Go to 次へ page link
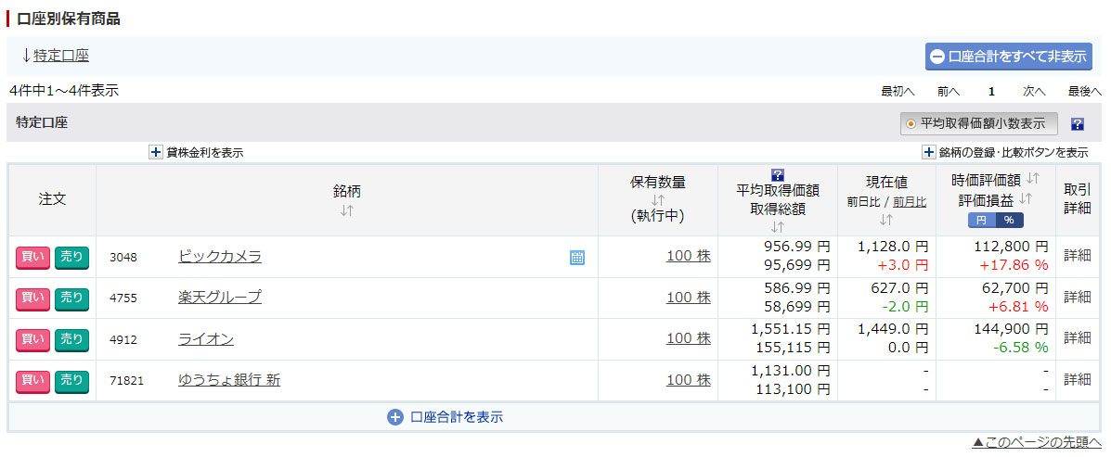The width and height of the screenshot is (1111, 457). coord(1034,91)
